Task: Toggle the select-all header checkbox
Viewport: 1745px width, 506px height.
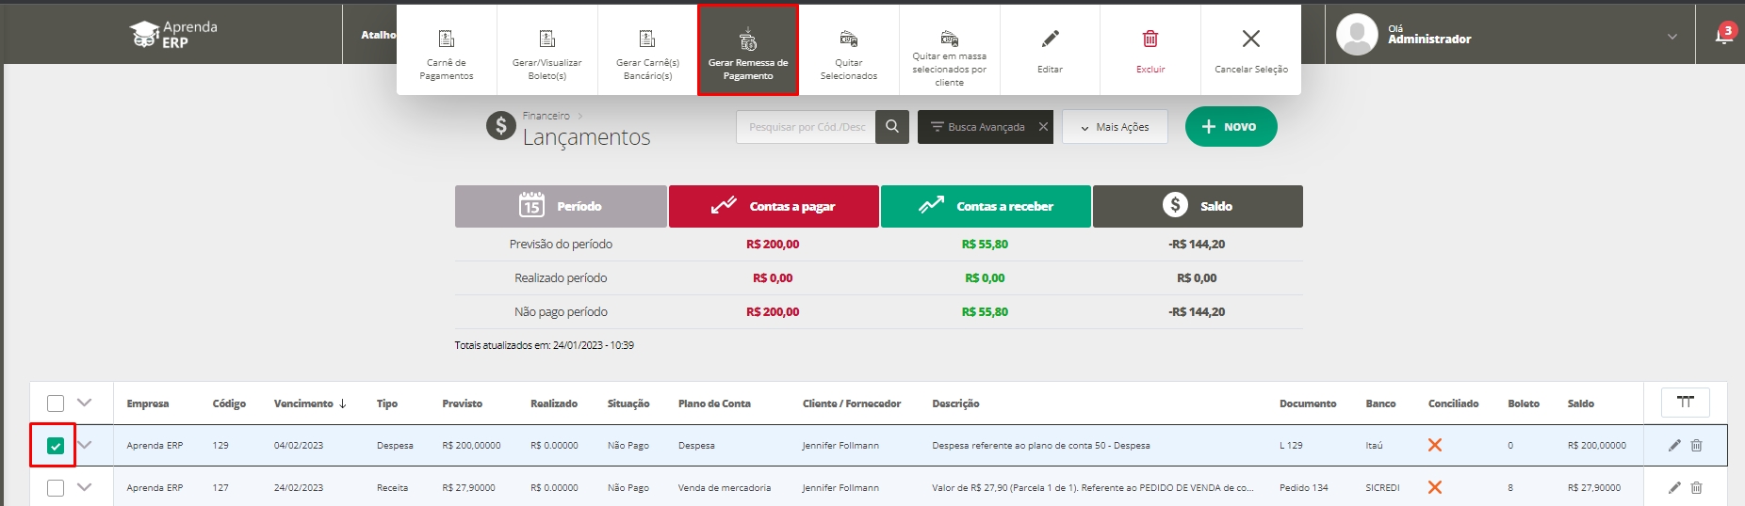Action: (x=56, y=403)
